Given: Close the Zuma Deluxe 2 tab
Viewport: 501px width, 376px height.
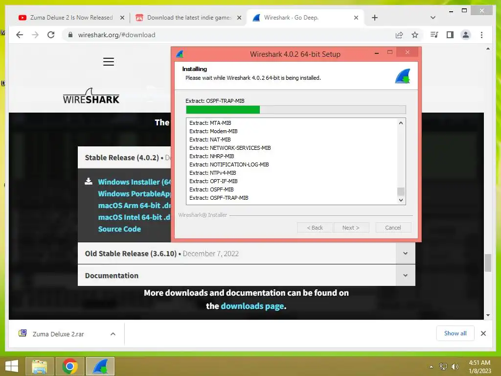Looking at the screenshot, I should coord(122,18).
